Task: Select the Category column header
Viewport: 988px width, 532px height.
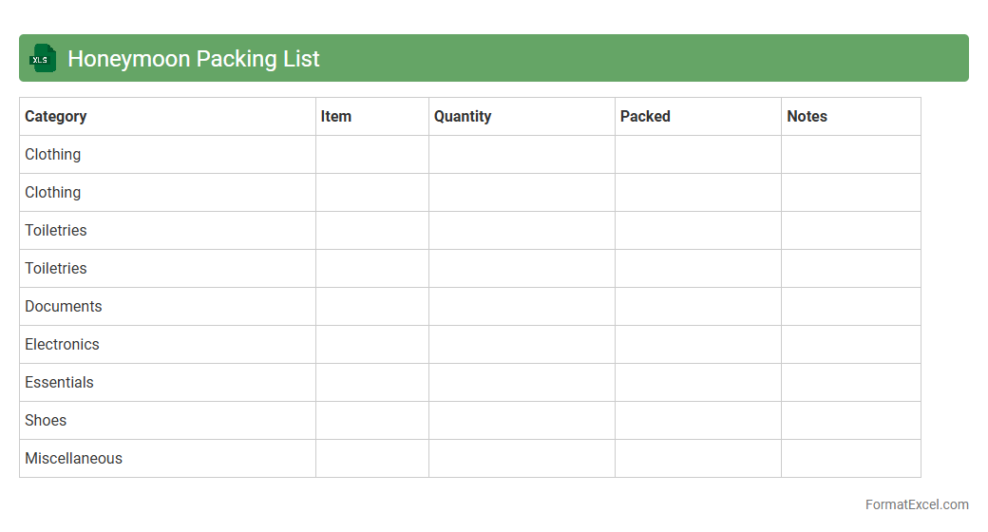Action: [55, 116]
